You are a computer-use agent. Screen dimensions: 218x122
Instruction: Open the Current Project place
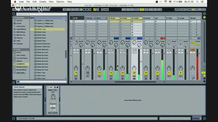22,58
